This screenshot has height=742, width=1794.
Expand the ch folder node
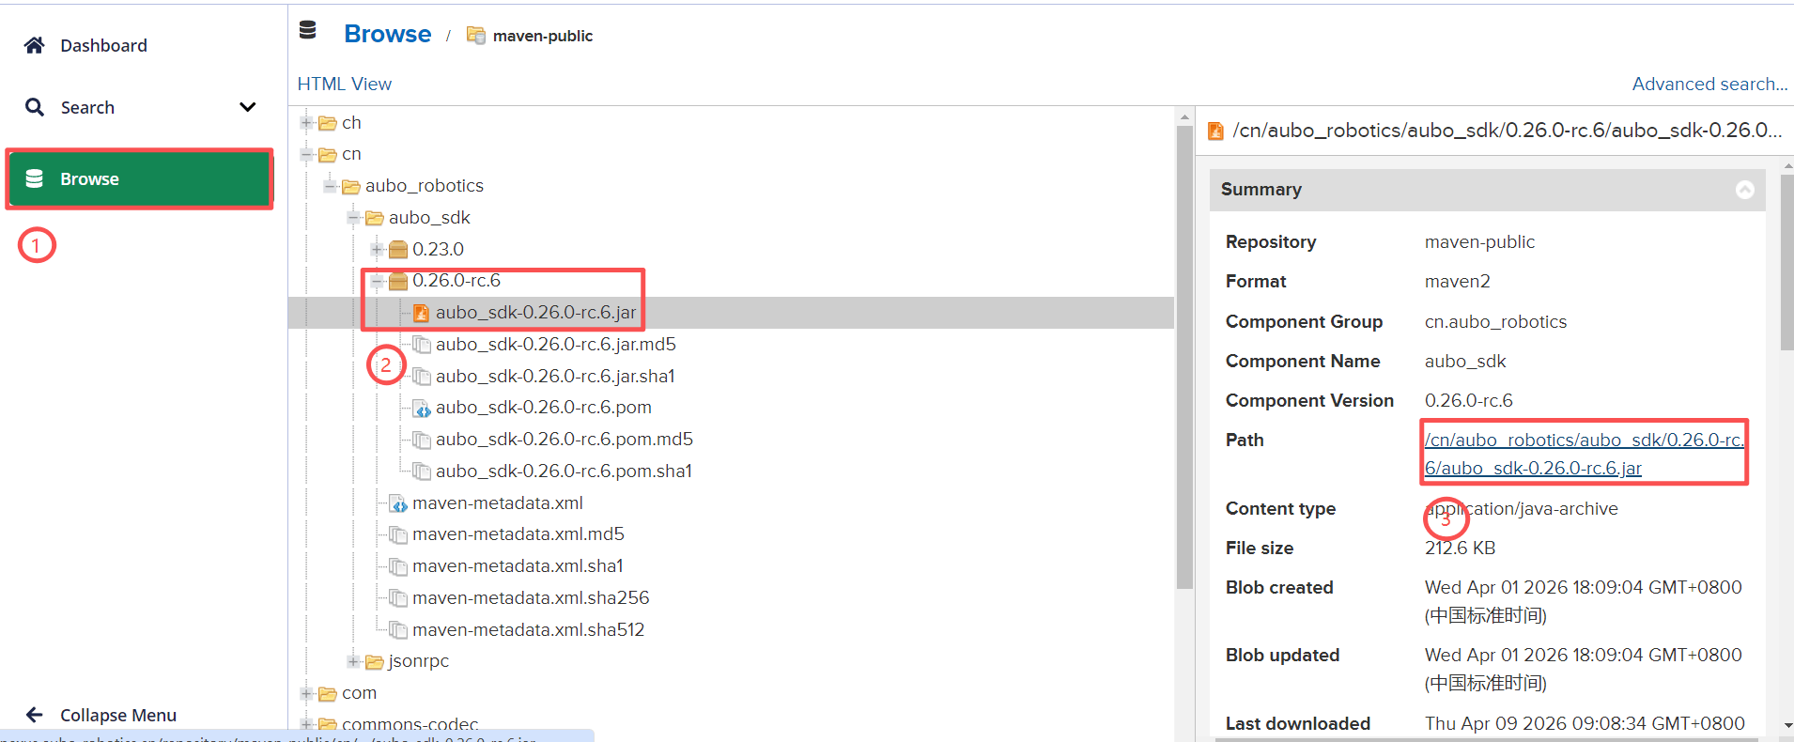tap(306, 123)
